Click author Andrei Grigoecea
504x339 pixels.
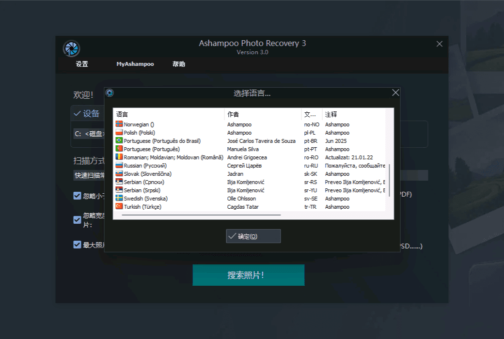pos(247,157)
